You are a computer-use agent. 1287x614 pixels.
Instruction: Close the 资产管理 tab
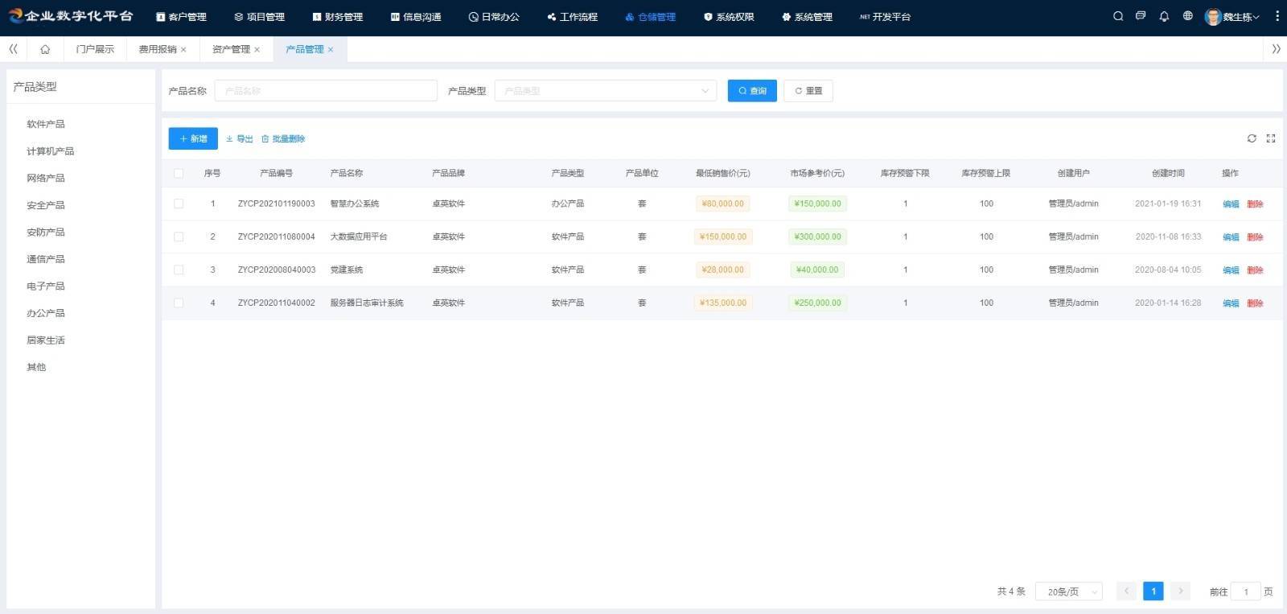[257, 50]
